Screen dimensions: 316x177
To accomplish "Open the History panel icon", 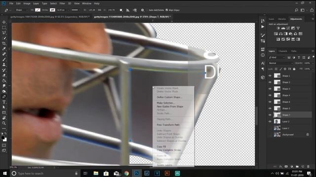I will click(263, 21).
